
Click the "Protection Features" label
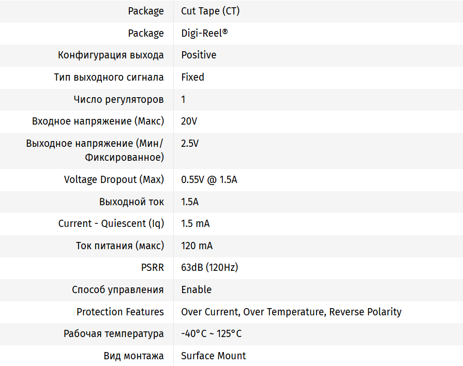[120, 312]
